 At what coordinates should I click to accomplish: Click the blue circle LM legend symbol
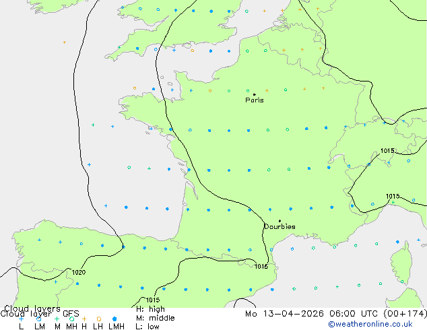click(x=38, y=319)
